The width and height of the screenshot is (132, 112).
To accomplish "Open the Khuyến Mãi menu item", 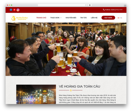I will (x=71, y=18).
